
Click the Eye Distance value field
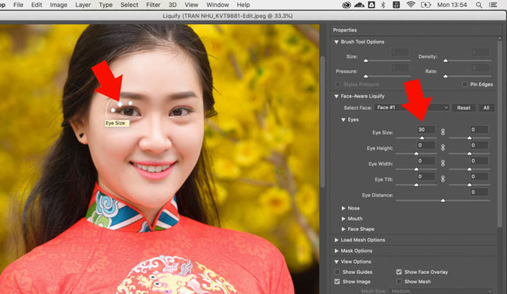pos(479,192)
